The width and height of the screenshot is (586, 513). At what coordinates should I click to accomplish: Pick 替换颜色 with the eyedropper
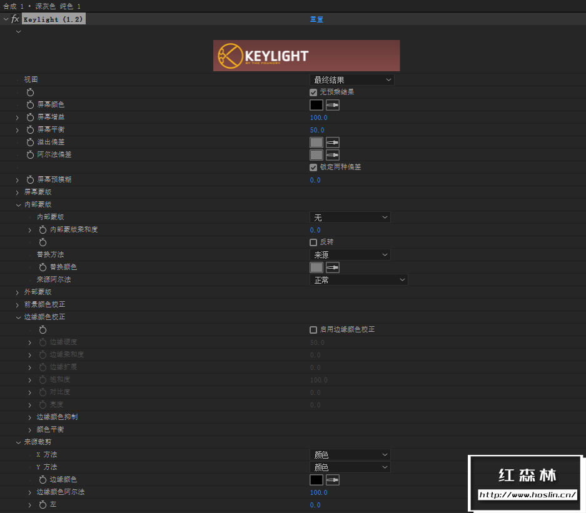click(x=333, y=267)
